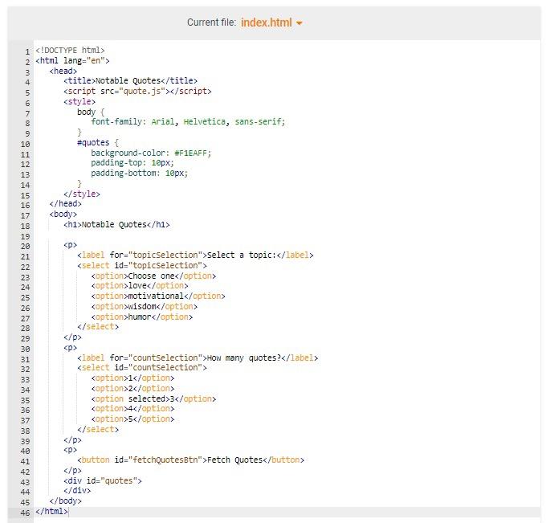Click the closing </body> tag line

[66, 501]
